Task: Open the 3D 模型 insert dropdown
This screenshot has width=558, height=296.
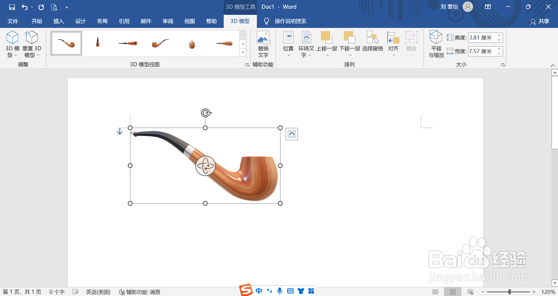Action: coord(12,44)
